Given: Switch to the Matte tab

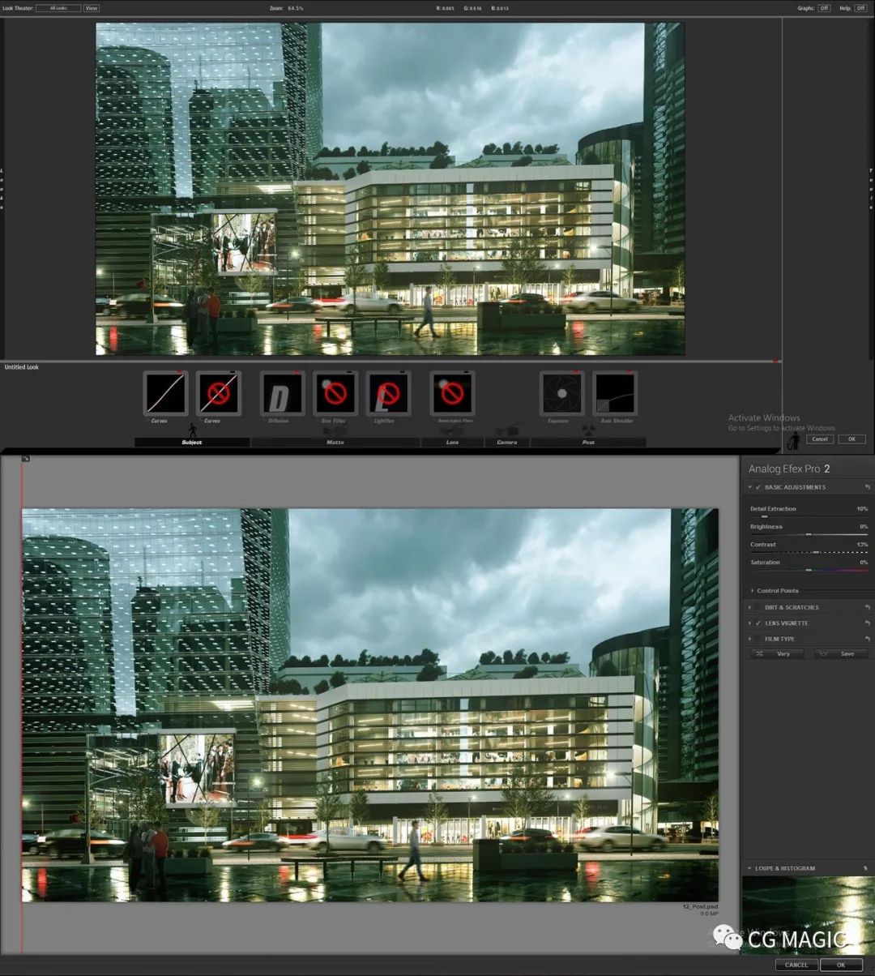Looking at the screenshot, I should pyautogui.click(x=335, y=443).
